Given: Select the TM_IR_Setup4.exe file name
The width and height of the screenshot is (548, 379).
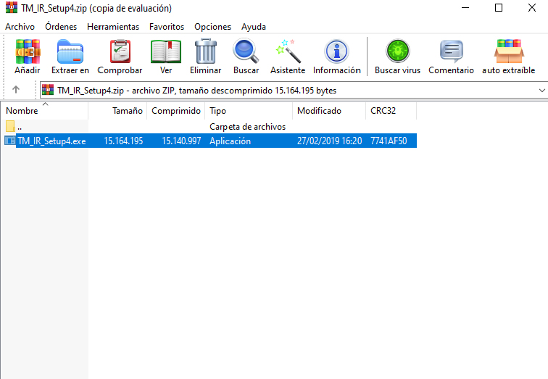Looking at the screenshot, I should point(51,141).
